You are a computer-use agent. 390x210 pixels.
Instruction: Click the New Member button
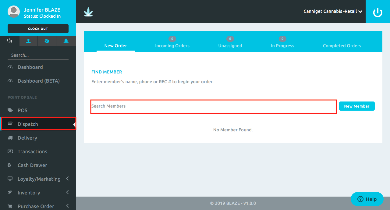[x=356, y=106]
